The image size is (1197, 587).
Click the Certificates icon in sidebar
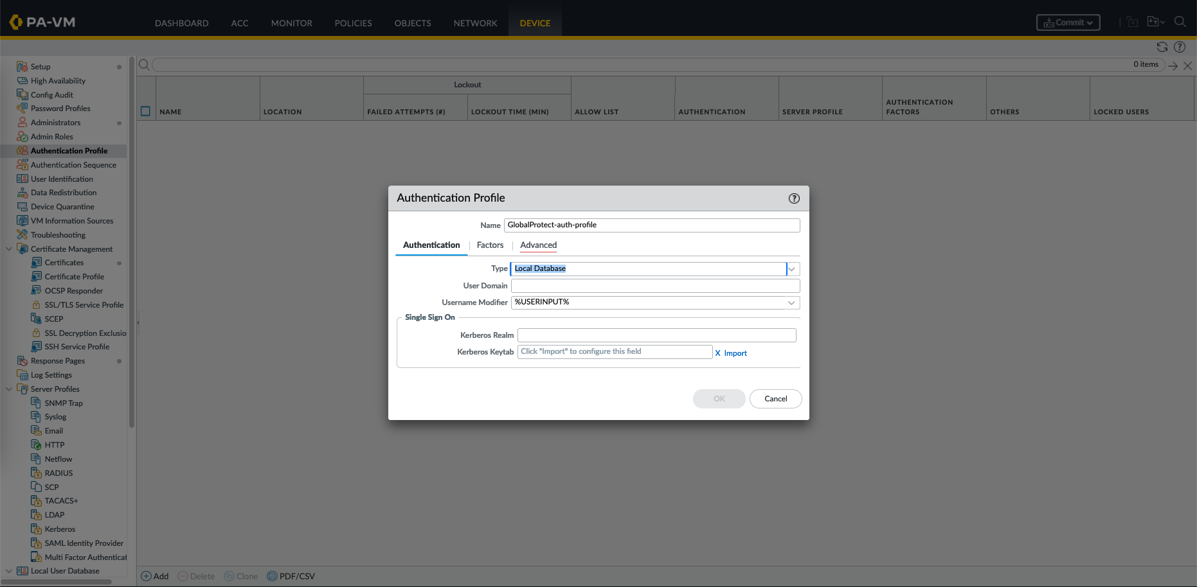[x=37, y=263]
